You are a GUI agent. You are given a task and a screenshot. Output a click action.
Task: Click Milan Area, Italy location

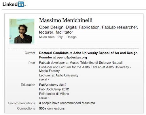[x=51, y=37]
